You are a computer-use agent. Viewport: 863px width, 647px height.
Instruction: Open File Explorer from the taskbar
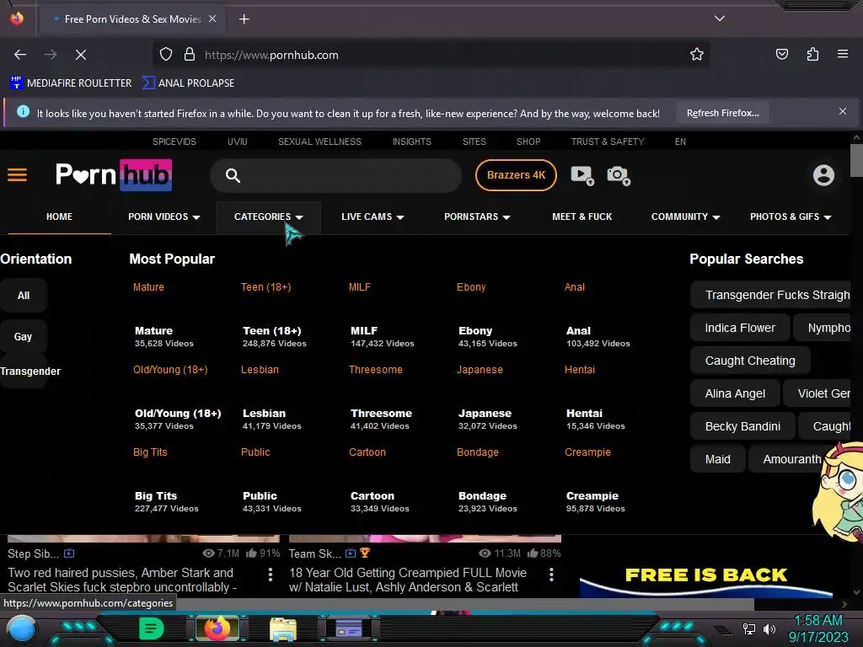283,629
